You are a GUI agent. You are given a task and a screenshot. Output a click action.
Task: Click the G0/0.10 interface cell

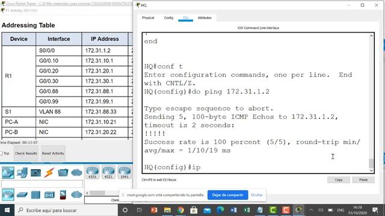59,61
